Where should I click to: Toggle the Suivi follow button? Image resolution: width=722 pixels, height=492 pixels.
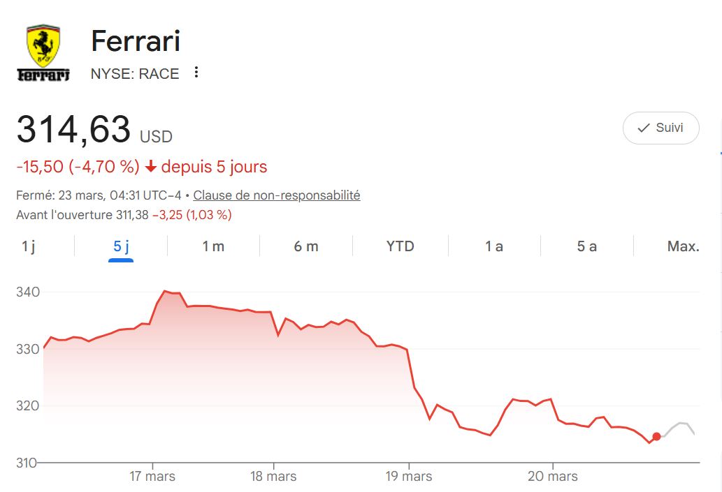click(x=660, y=128)
